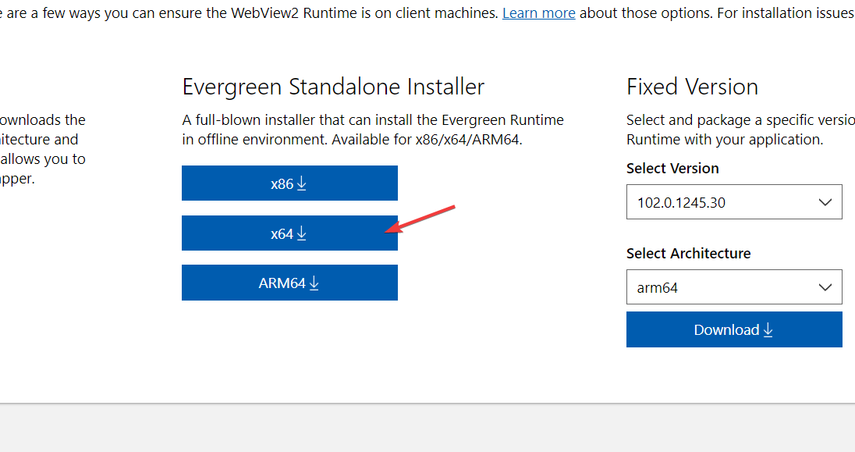The image size is (855, 452).
Task: Open the Select Version dropdown showing 102.0.1245.30
Action: (x=734, y=202)
